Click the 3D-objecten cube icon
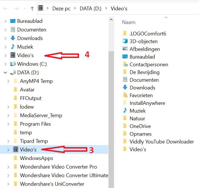The width and height of the screenshot is (199, 188). [x=125, y=41]
